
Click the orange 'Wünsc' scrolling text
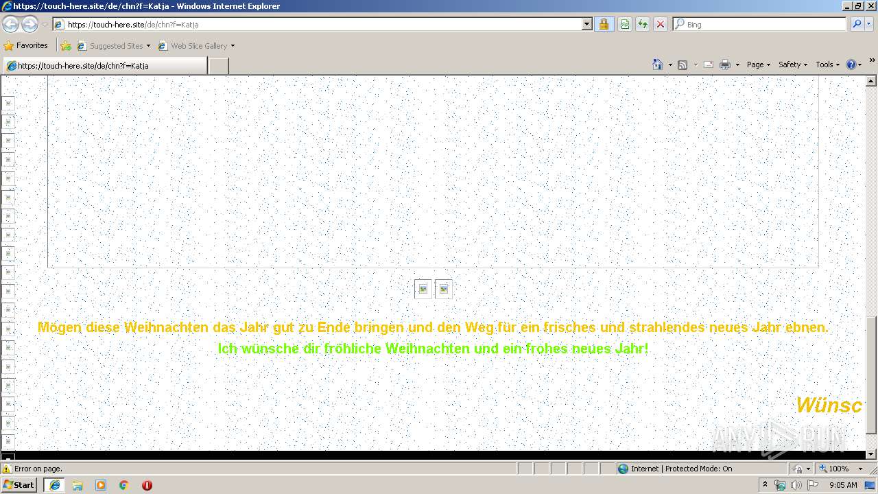tap(829, 405)
